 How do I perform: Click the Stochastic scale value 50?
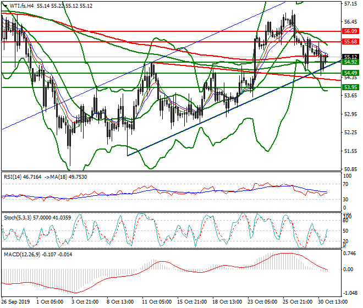click(345, 231)
